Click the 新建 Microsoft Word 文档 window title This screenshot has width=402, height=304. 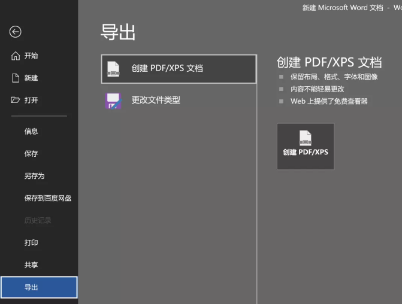(343, 8)
